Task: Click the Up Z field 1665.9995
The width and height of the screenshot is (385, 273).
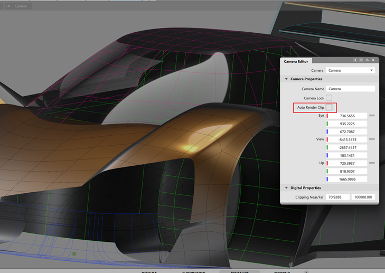Action: click(346, 179)
